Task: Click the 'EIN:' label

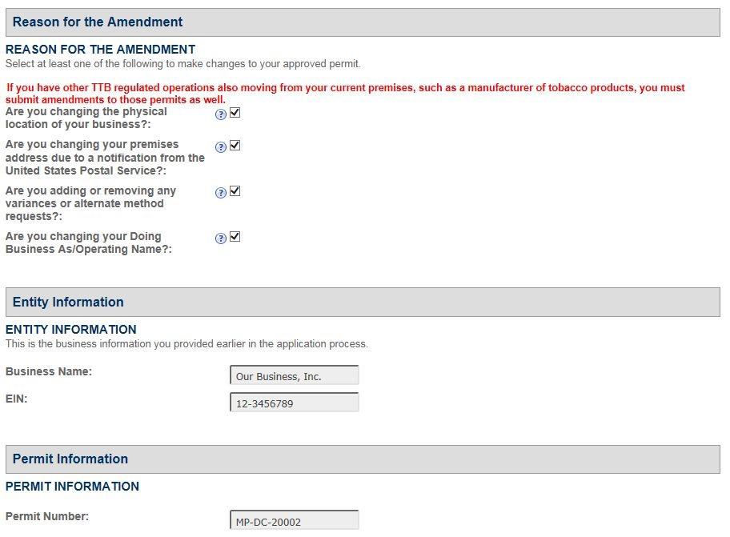Action: (x=17, y=399)
